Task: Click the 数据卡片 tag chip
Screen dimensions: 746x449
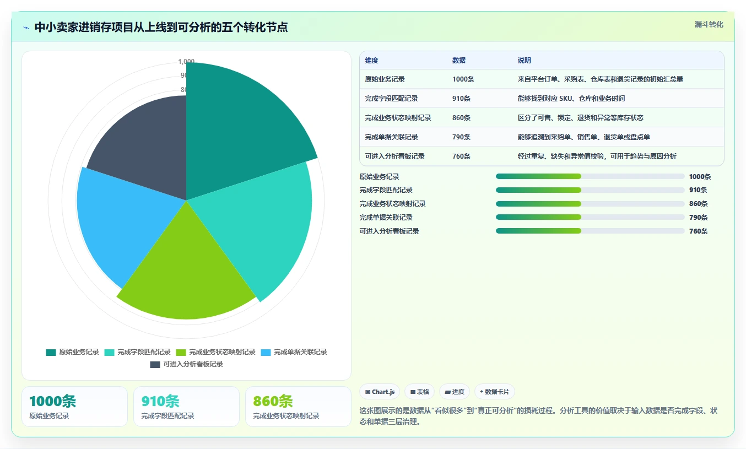Action: point(495,392)
